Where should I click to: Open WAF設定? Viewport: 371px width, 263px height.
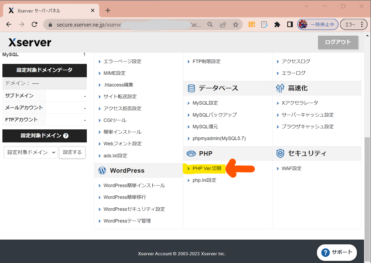pyautogui.click(x=291, y=169)
